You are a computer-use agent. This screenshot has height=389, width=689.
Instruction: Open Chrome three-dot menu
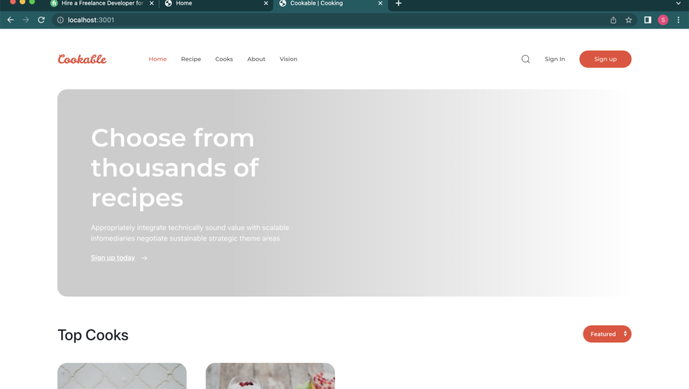(678, 20)
